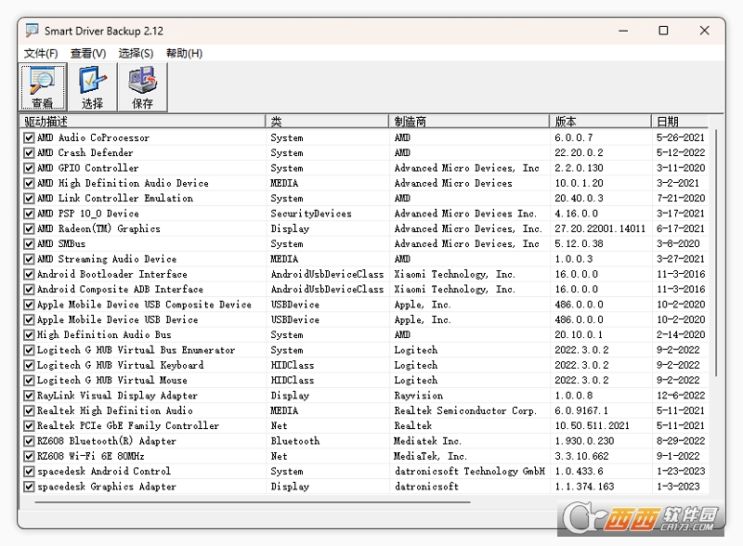
Task: Sort by 版本 column header
Action: (x=600, y=122)
